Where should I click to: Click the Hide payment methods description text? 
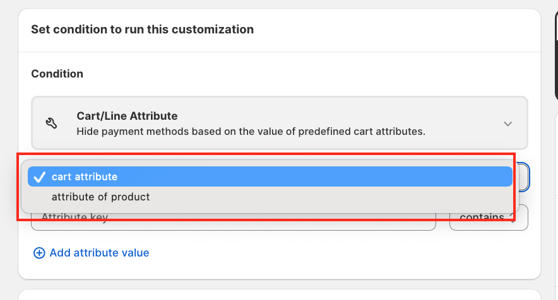click(251, 132)
